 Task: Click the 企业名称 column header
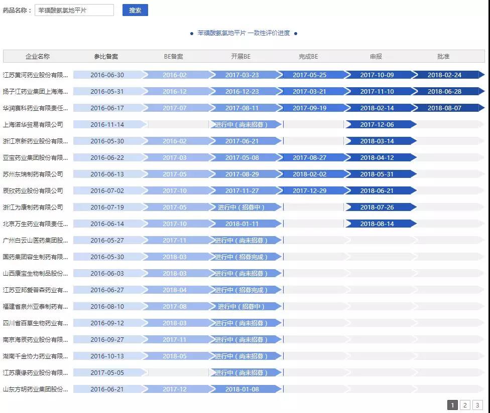(38, 57)
